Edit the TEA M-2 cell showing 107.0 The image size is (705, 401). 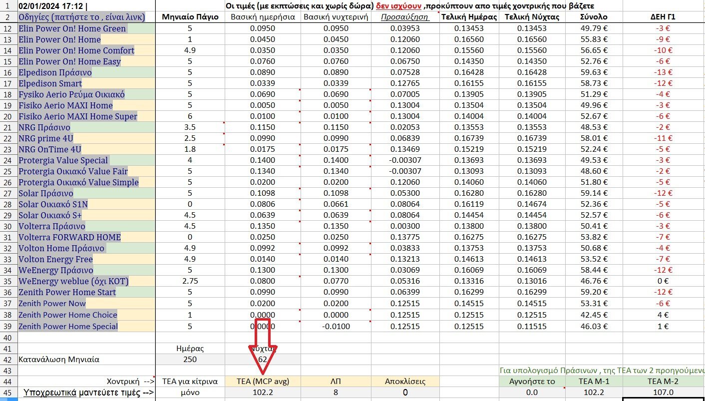(664, 393)
